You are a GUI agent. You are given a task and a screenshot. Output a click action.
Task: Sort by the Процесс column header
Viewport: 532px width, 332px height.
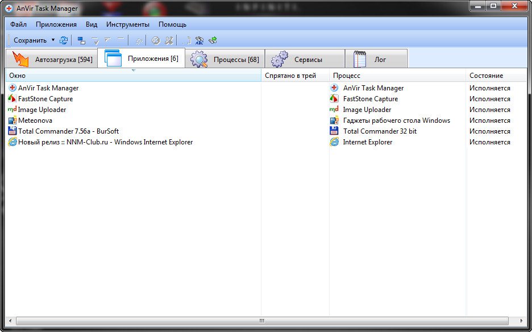[397, 76]
